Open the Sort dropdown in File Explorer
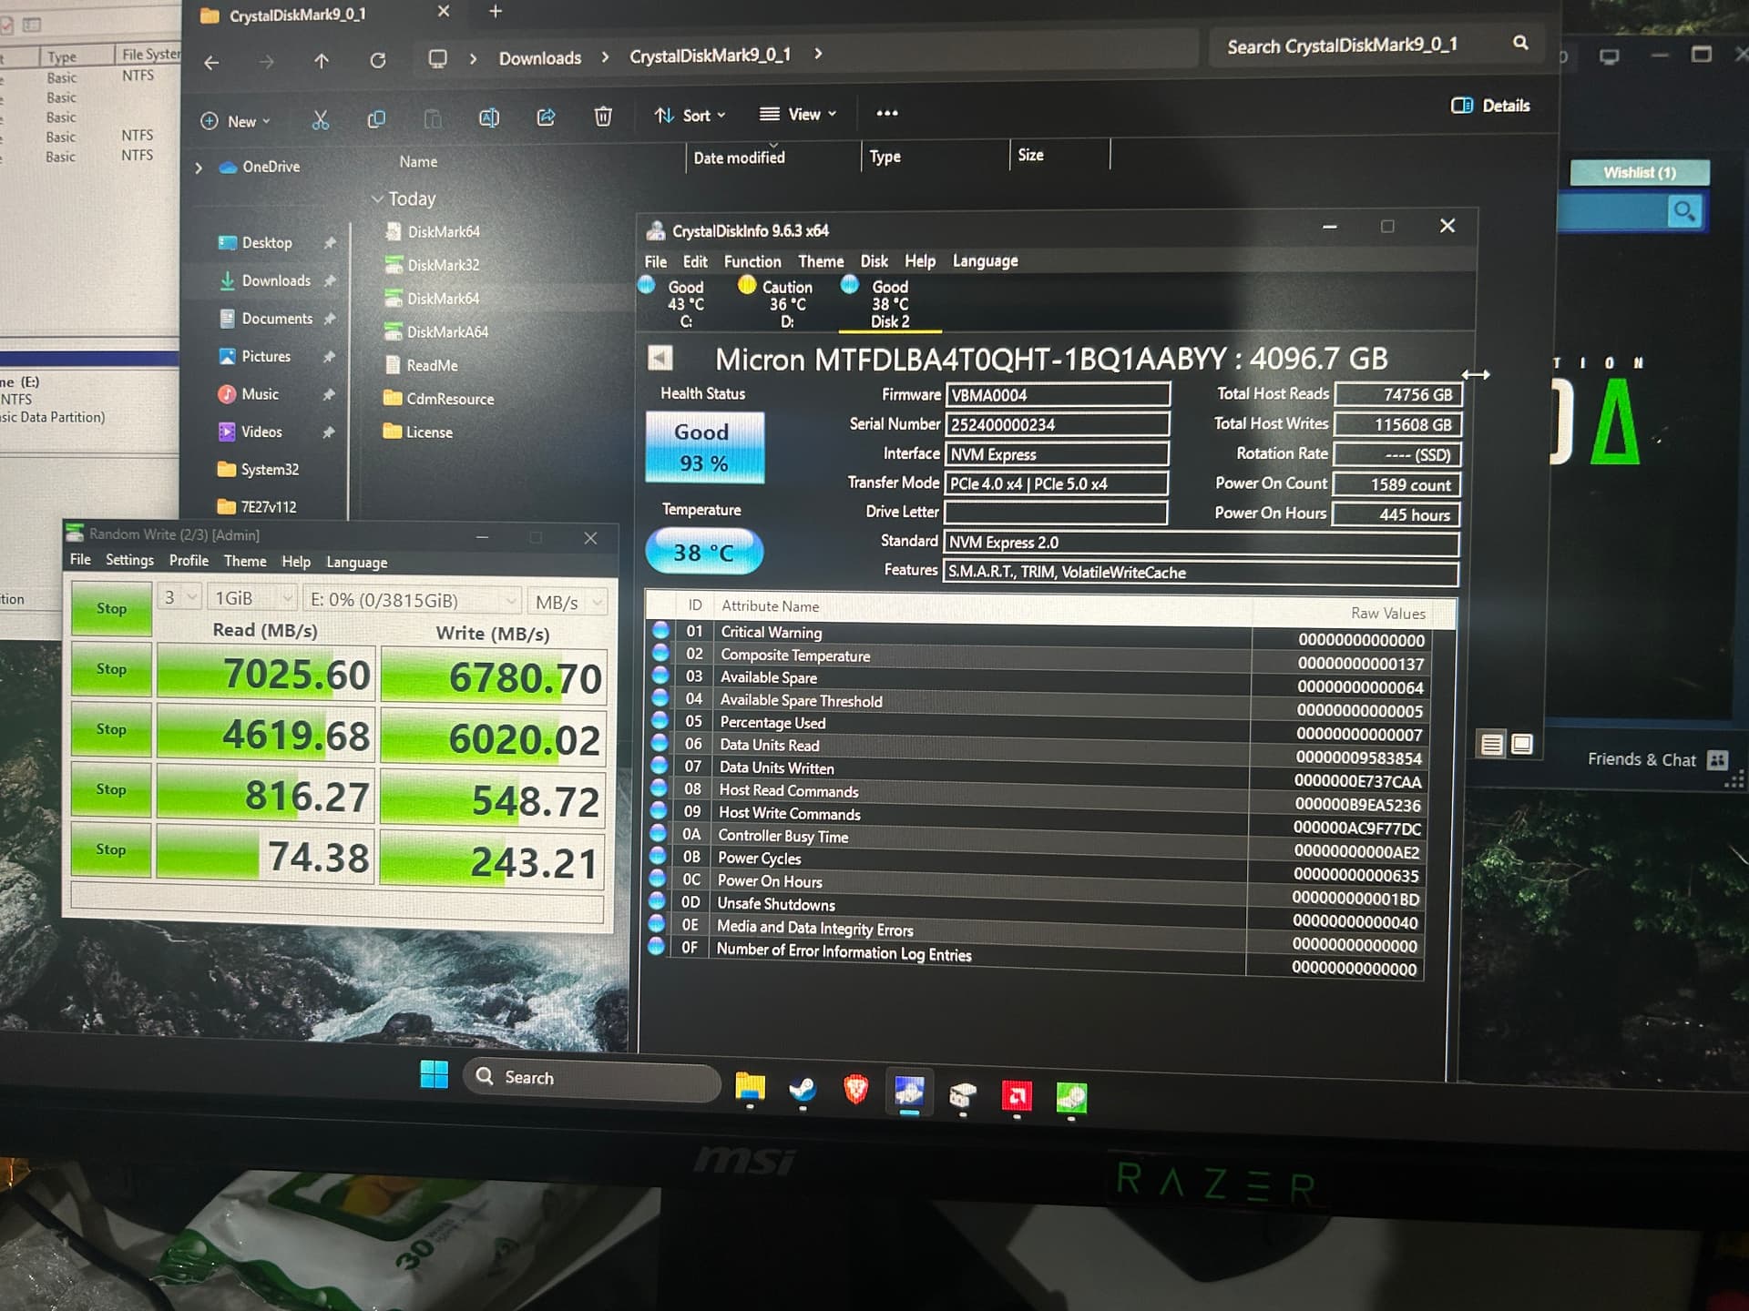The image size is (1749, 1311). [x=690, y=116]
